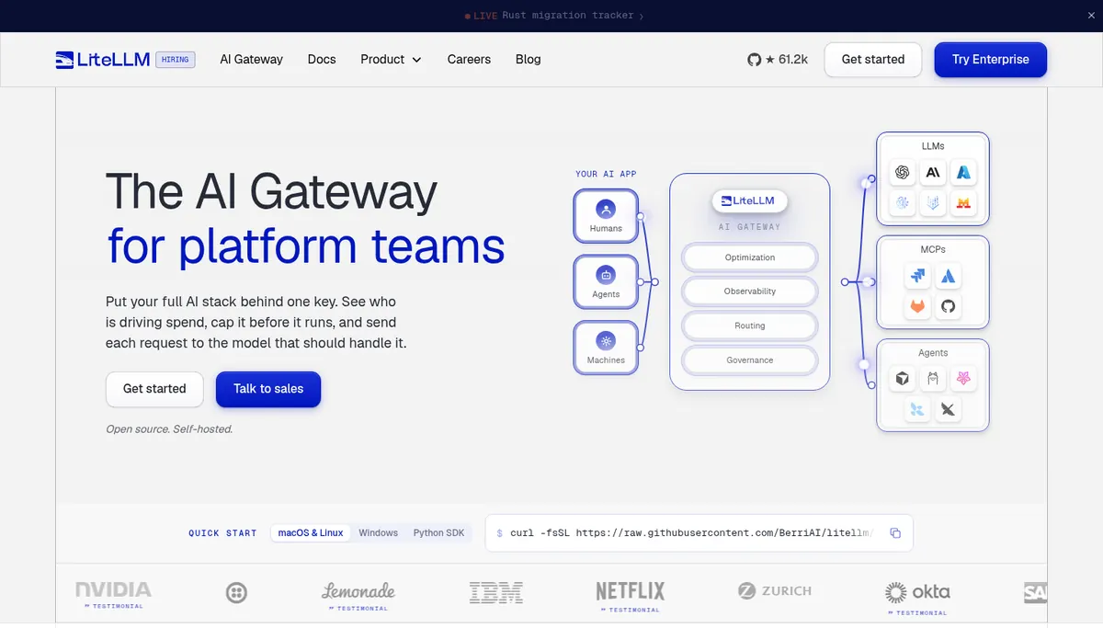Expand the Product dropdown menu

(391, 60)
